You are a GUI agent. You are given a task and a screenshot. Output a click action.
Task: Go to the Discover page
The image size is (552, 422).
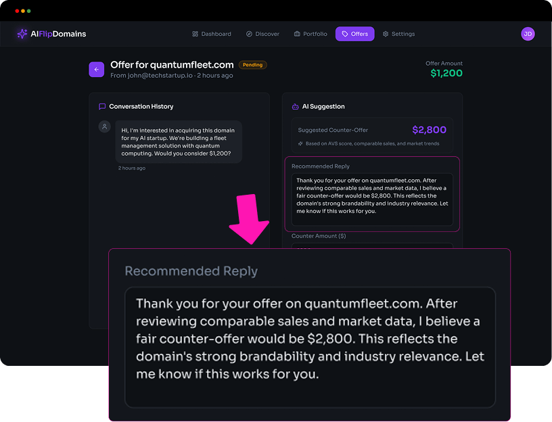coord(262,34)
